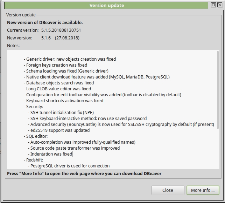Click note 'Schema loading was fixed (Generic driver)'

[x=66, y=71]
